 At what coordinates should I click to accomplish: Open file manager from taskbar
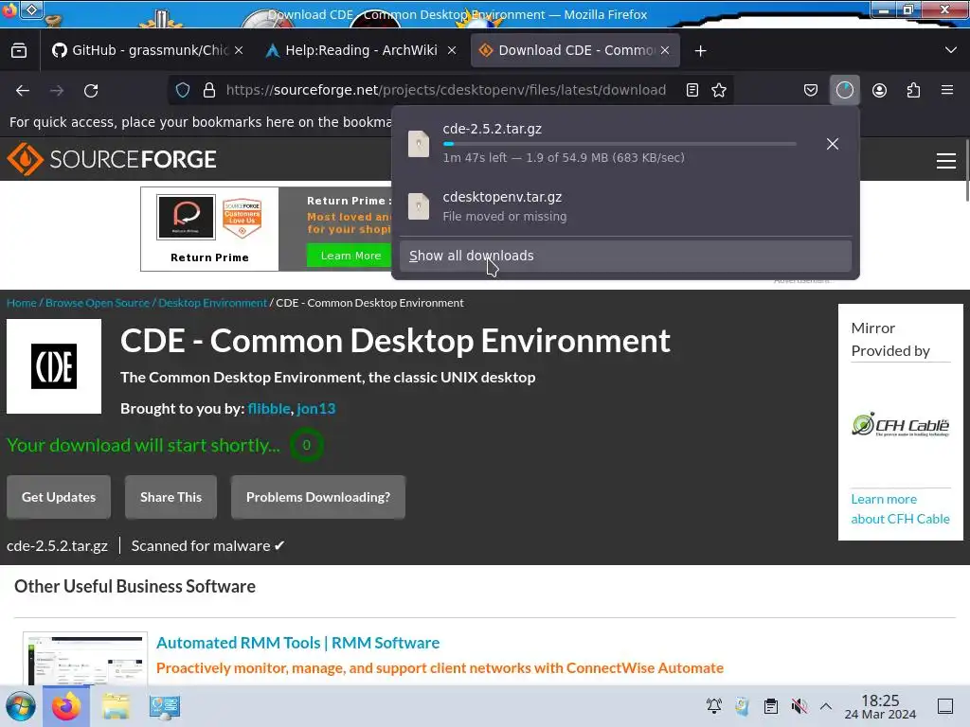pos(116,706)
